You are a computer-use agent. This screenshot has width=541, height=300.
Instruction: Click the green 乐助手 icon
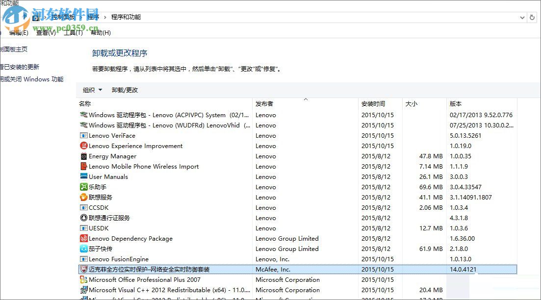tap(84, 187)
